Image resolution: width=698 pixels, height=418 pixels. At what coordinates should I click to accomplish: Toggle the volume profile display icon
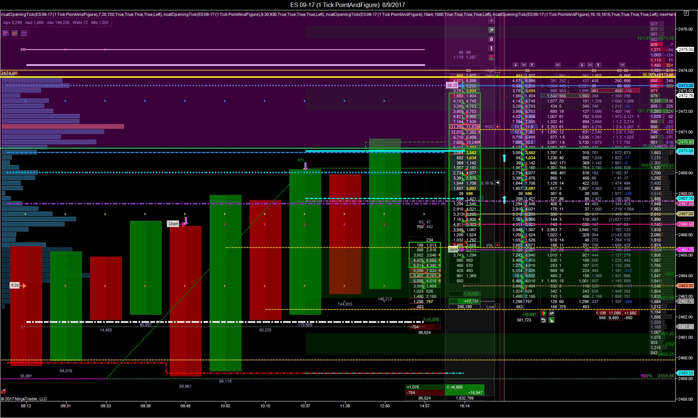(6, 33)
